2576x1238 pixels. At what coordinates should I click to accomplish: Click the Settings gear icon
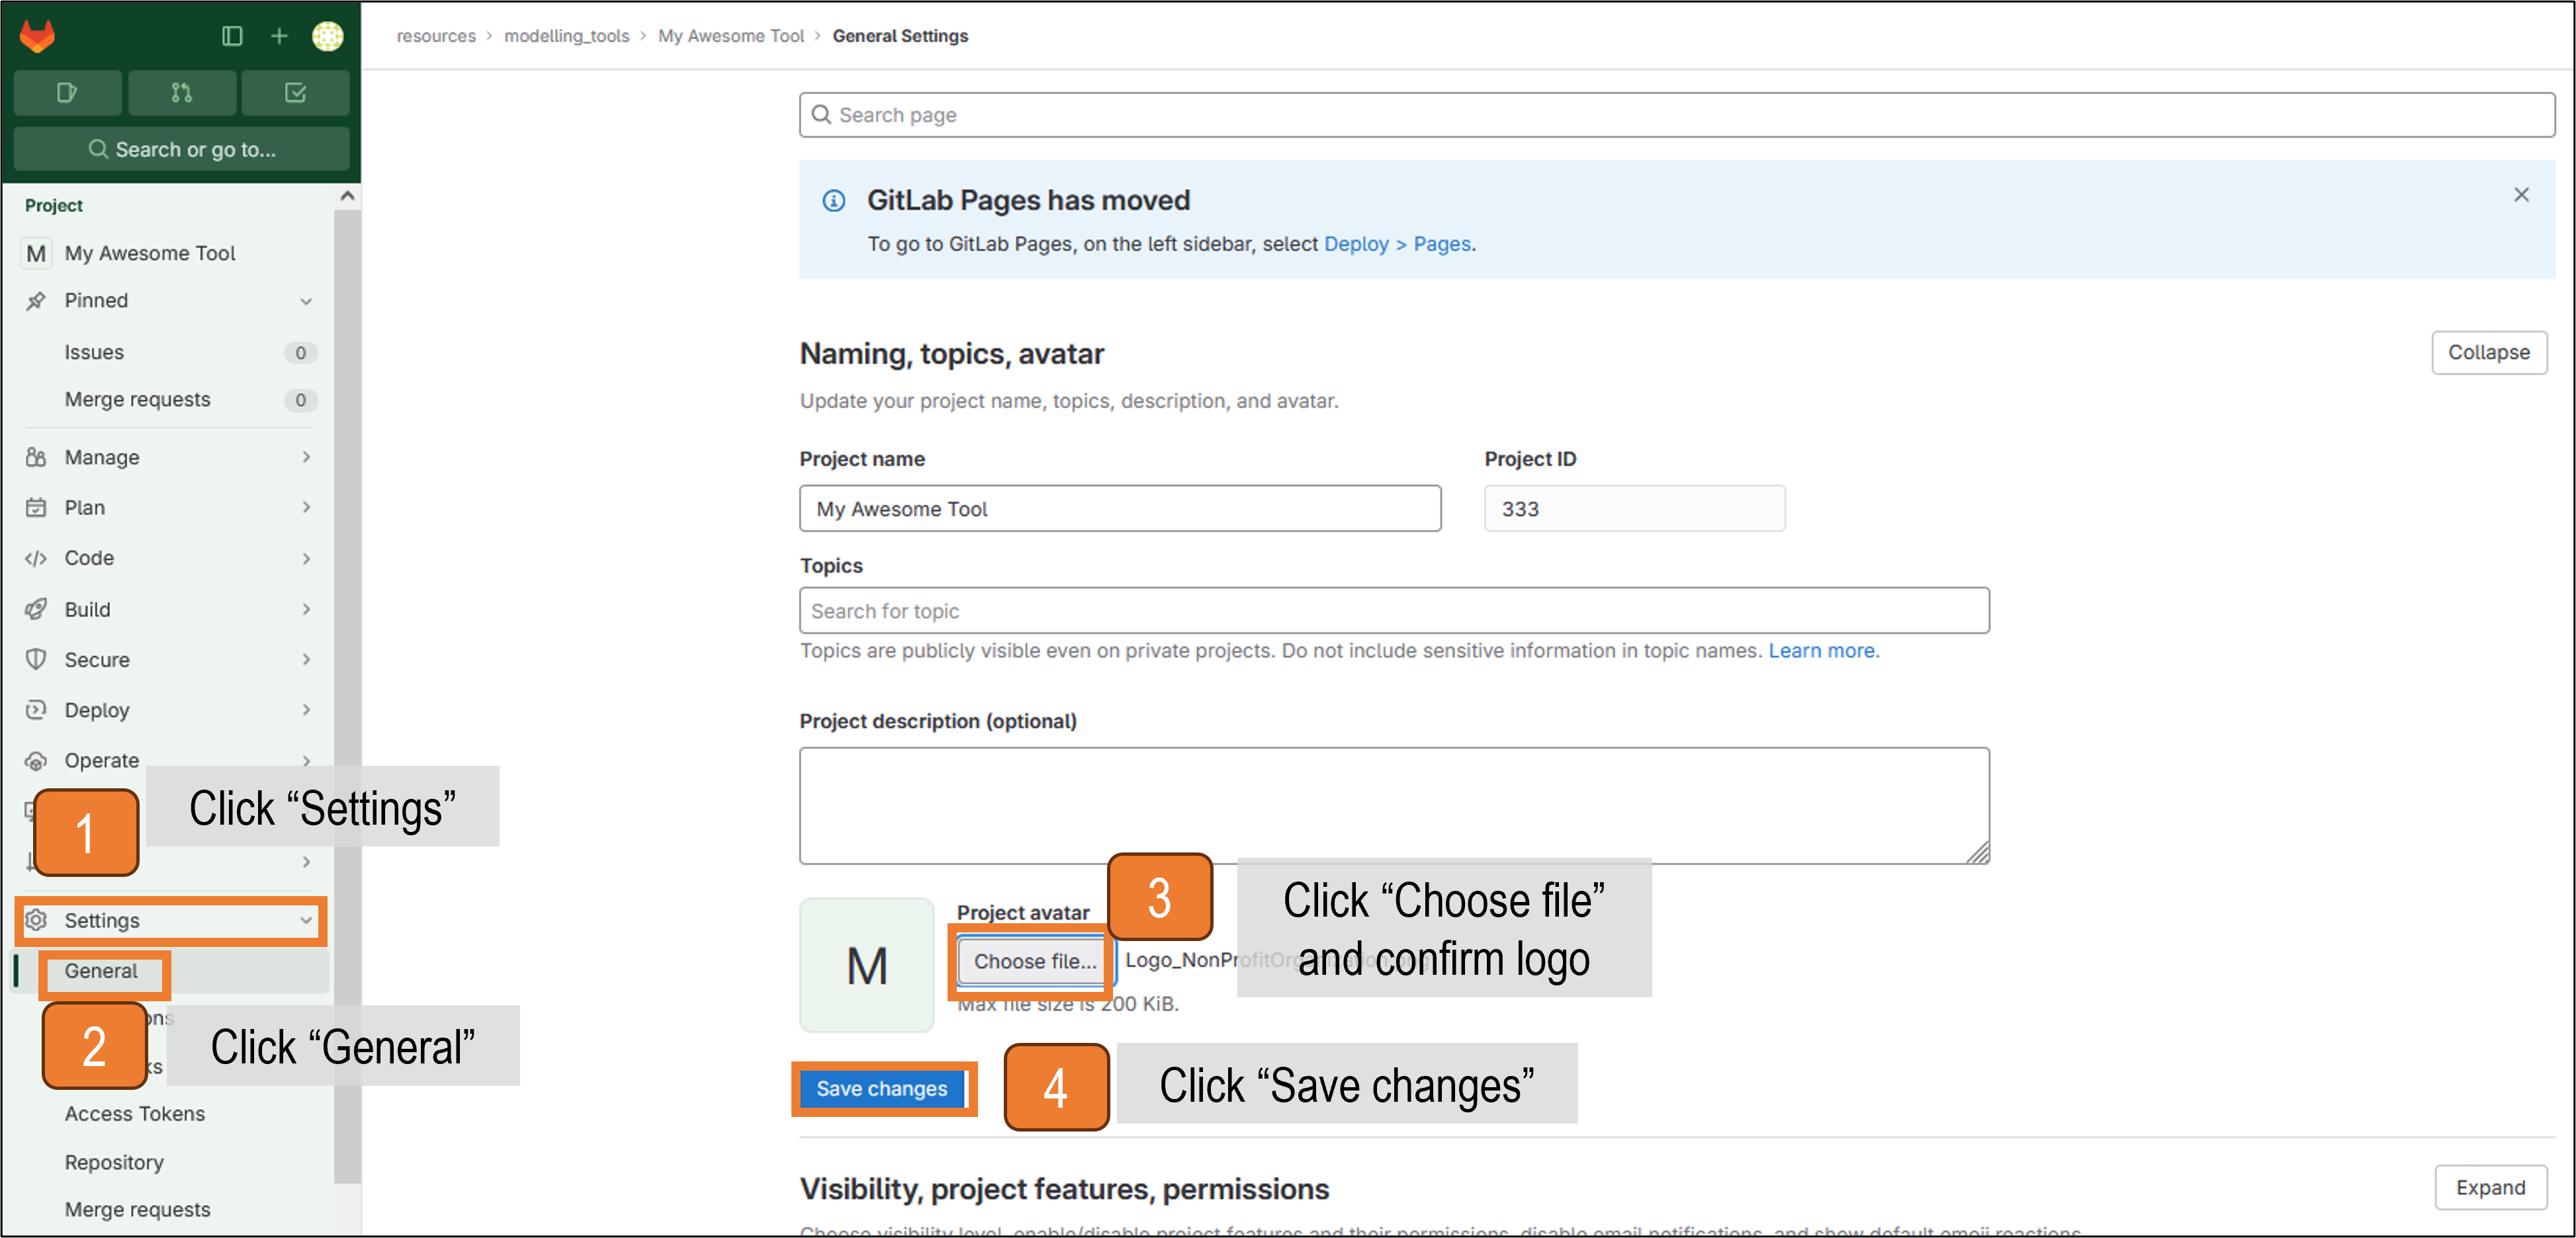[x=36, y=921]
